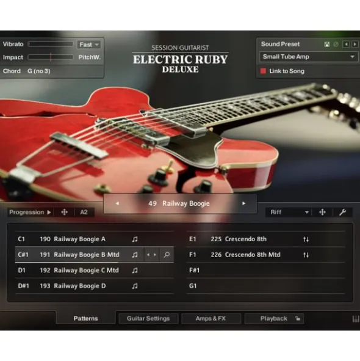Image resolution: width=360 pixels, height=361 pixels.
Task: Open the Small Tube Amp preset dropdown
Action: tap(309, 57)
